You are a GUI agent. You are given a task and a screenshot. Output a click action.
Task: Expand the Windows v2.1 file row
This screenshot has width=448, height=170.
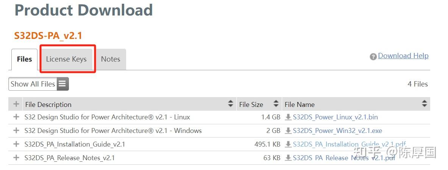tap(16, 131)
